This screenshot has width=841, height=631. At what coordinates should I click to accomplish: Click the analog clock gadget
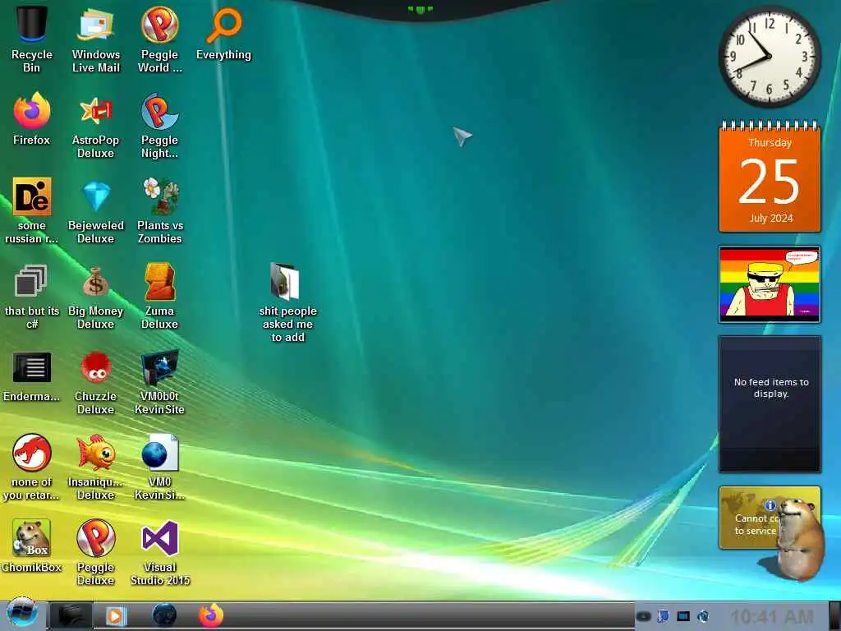(x=769, y=57)
